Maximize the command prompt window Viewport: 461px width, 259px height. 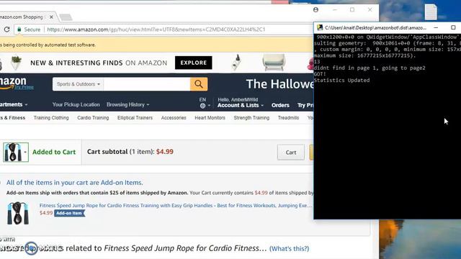pos(453,27)
